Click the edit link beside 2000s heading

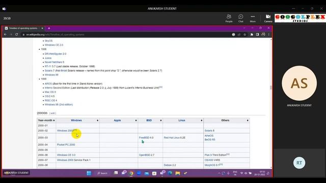point(53,113)
